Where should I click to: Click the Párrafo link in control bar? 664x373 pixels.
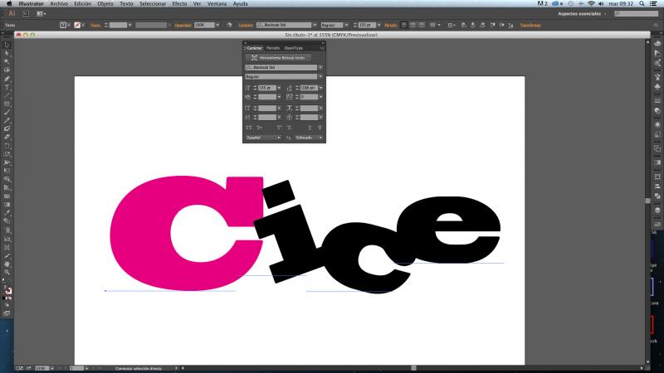coord(390,26)
